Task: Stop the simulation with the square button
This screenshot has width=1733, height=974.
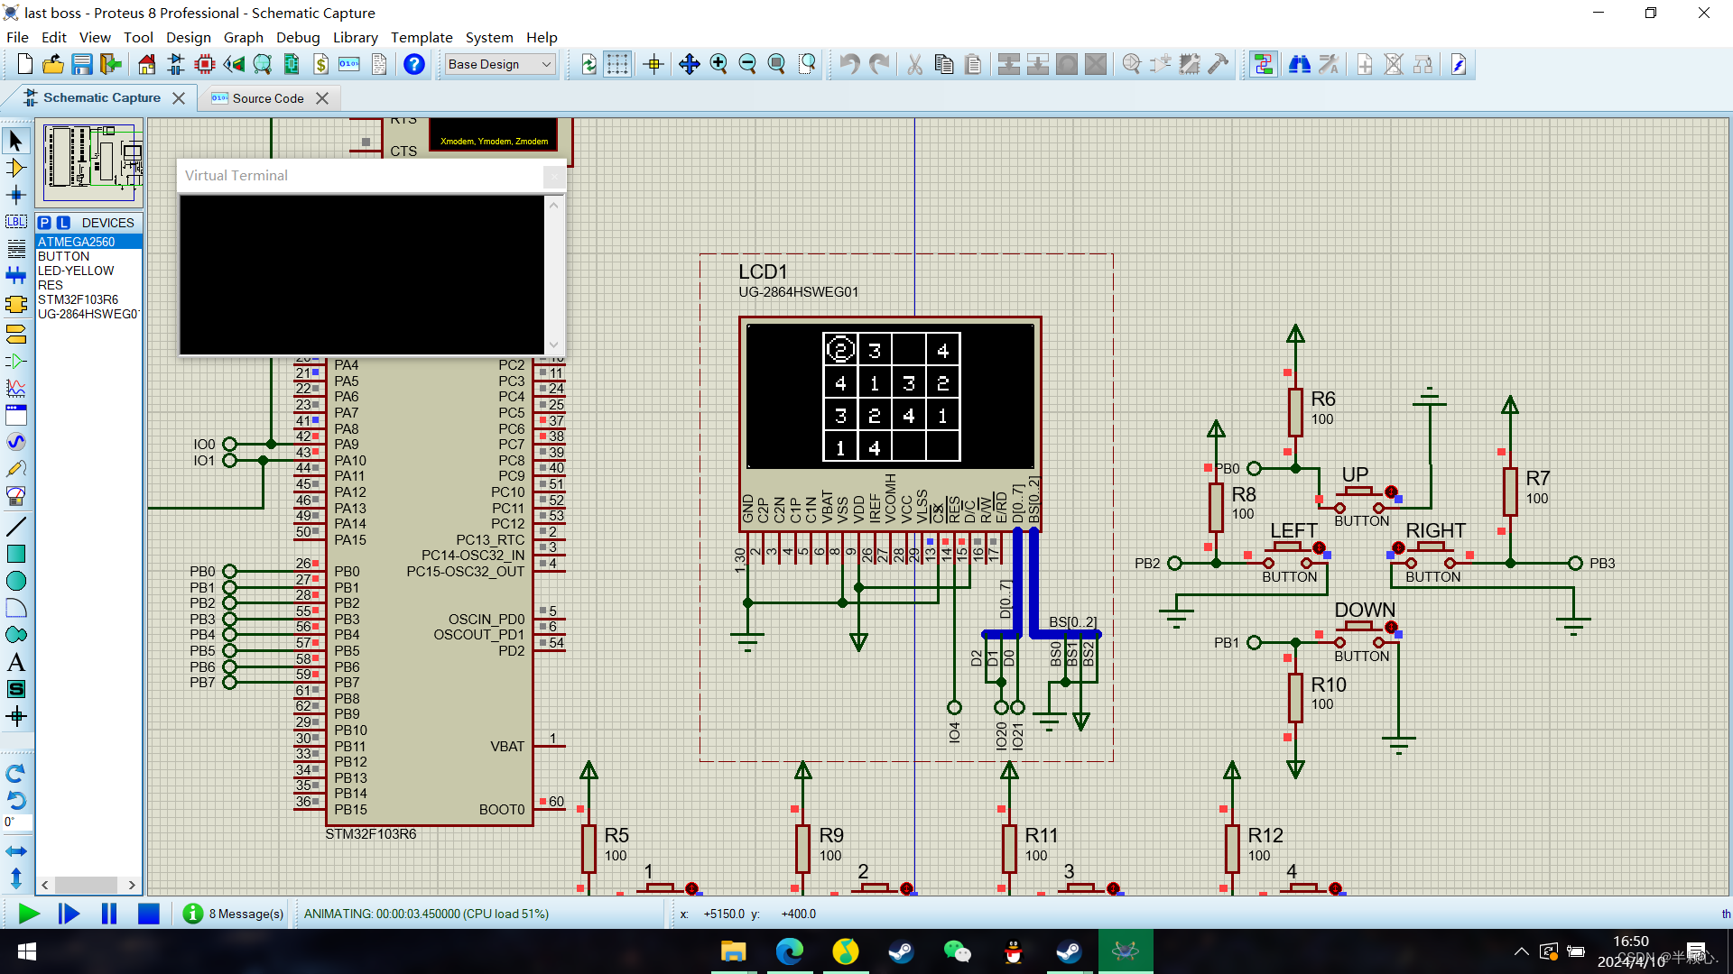Action: pyautogui.click(x=149, y=914)
